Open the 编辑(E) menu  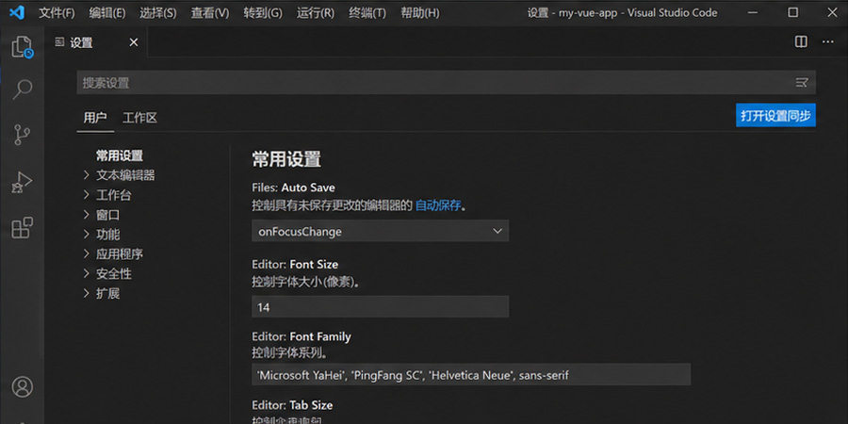click(107, 13)
